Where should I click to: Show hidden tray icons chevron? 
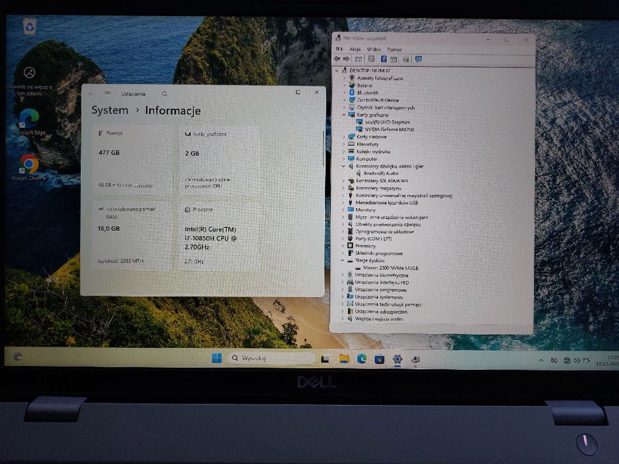click(x=541, y=360)
